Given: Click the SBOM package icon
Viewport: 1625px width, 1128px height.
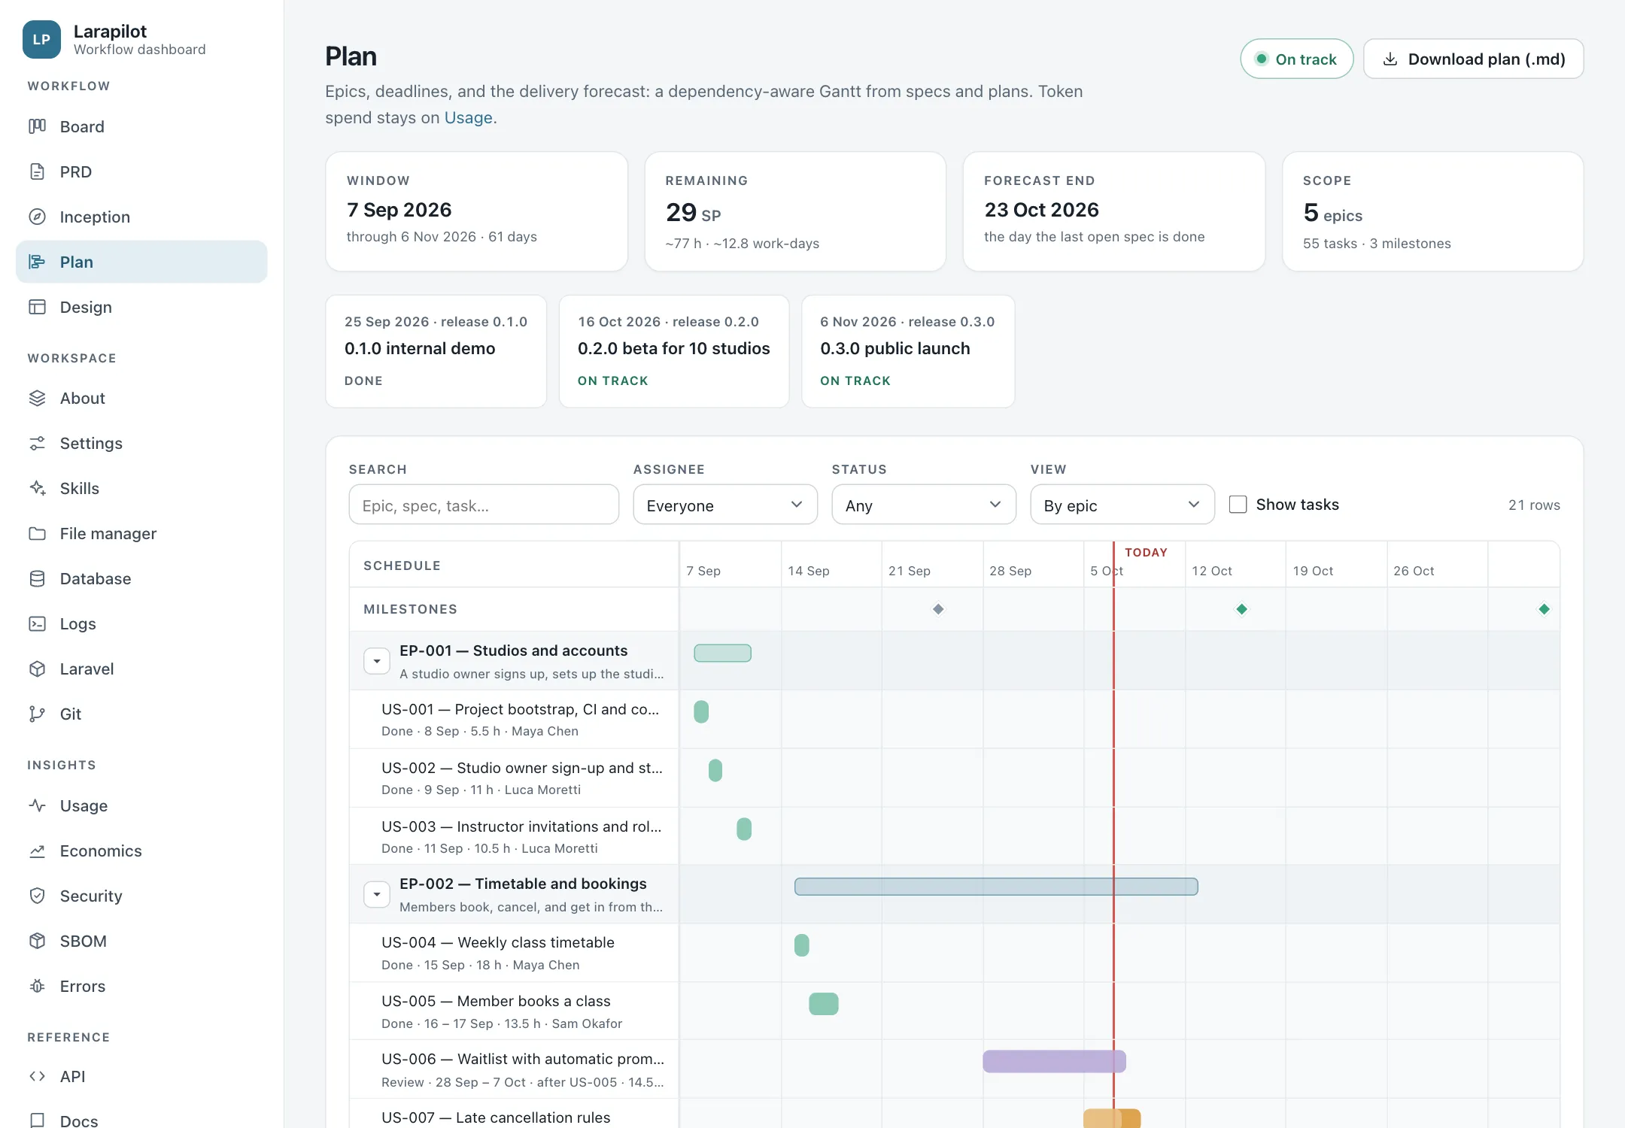Looking at the screenshot, I should coord(37,941).
